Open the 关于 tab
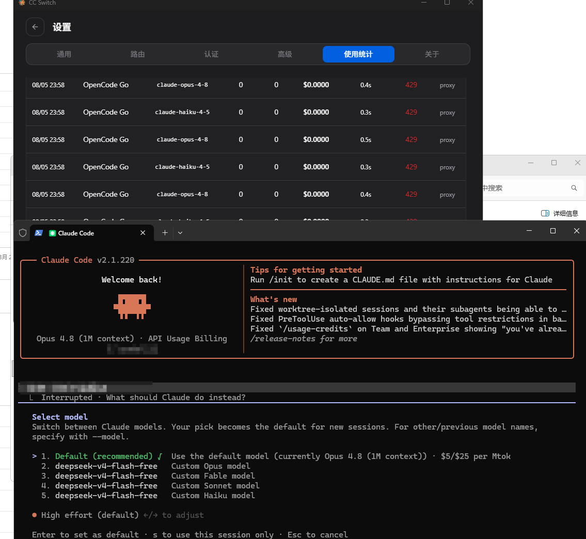Image resolution: width=586 pixels, height=539 pixels. [x=432, y=54]
